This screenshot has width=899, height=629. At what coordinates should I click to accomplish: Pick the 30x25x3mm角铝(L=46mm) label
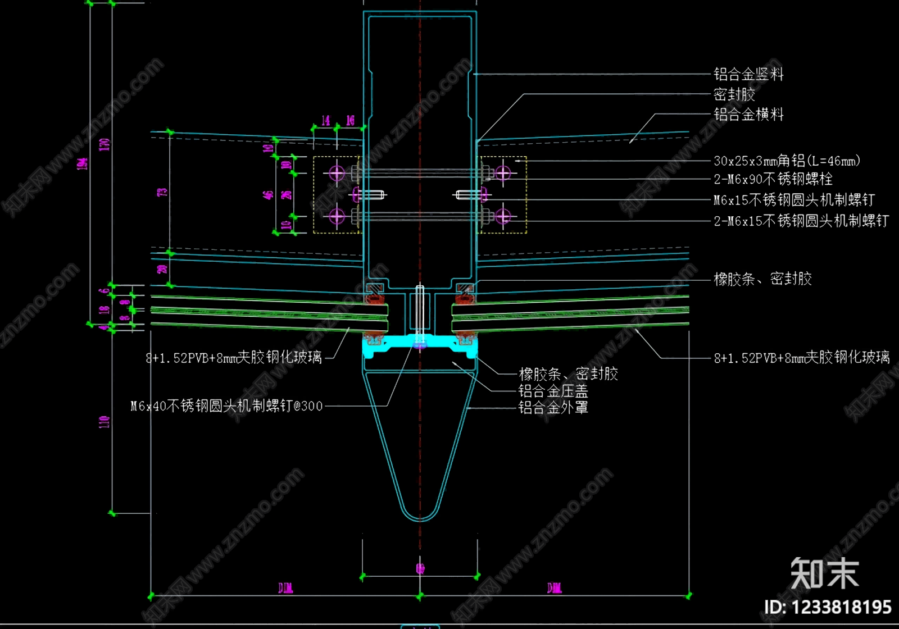tap(787, 161)
